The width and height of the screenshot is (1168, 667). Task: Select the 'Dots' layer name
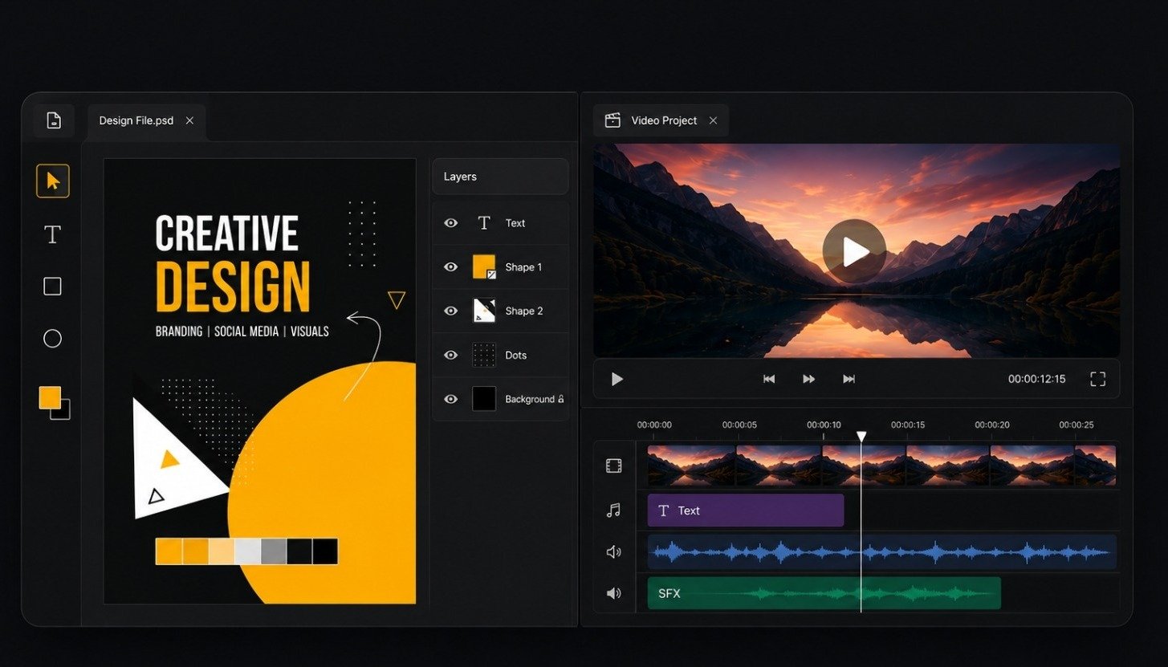(516, 355)
